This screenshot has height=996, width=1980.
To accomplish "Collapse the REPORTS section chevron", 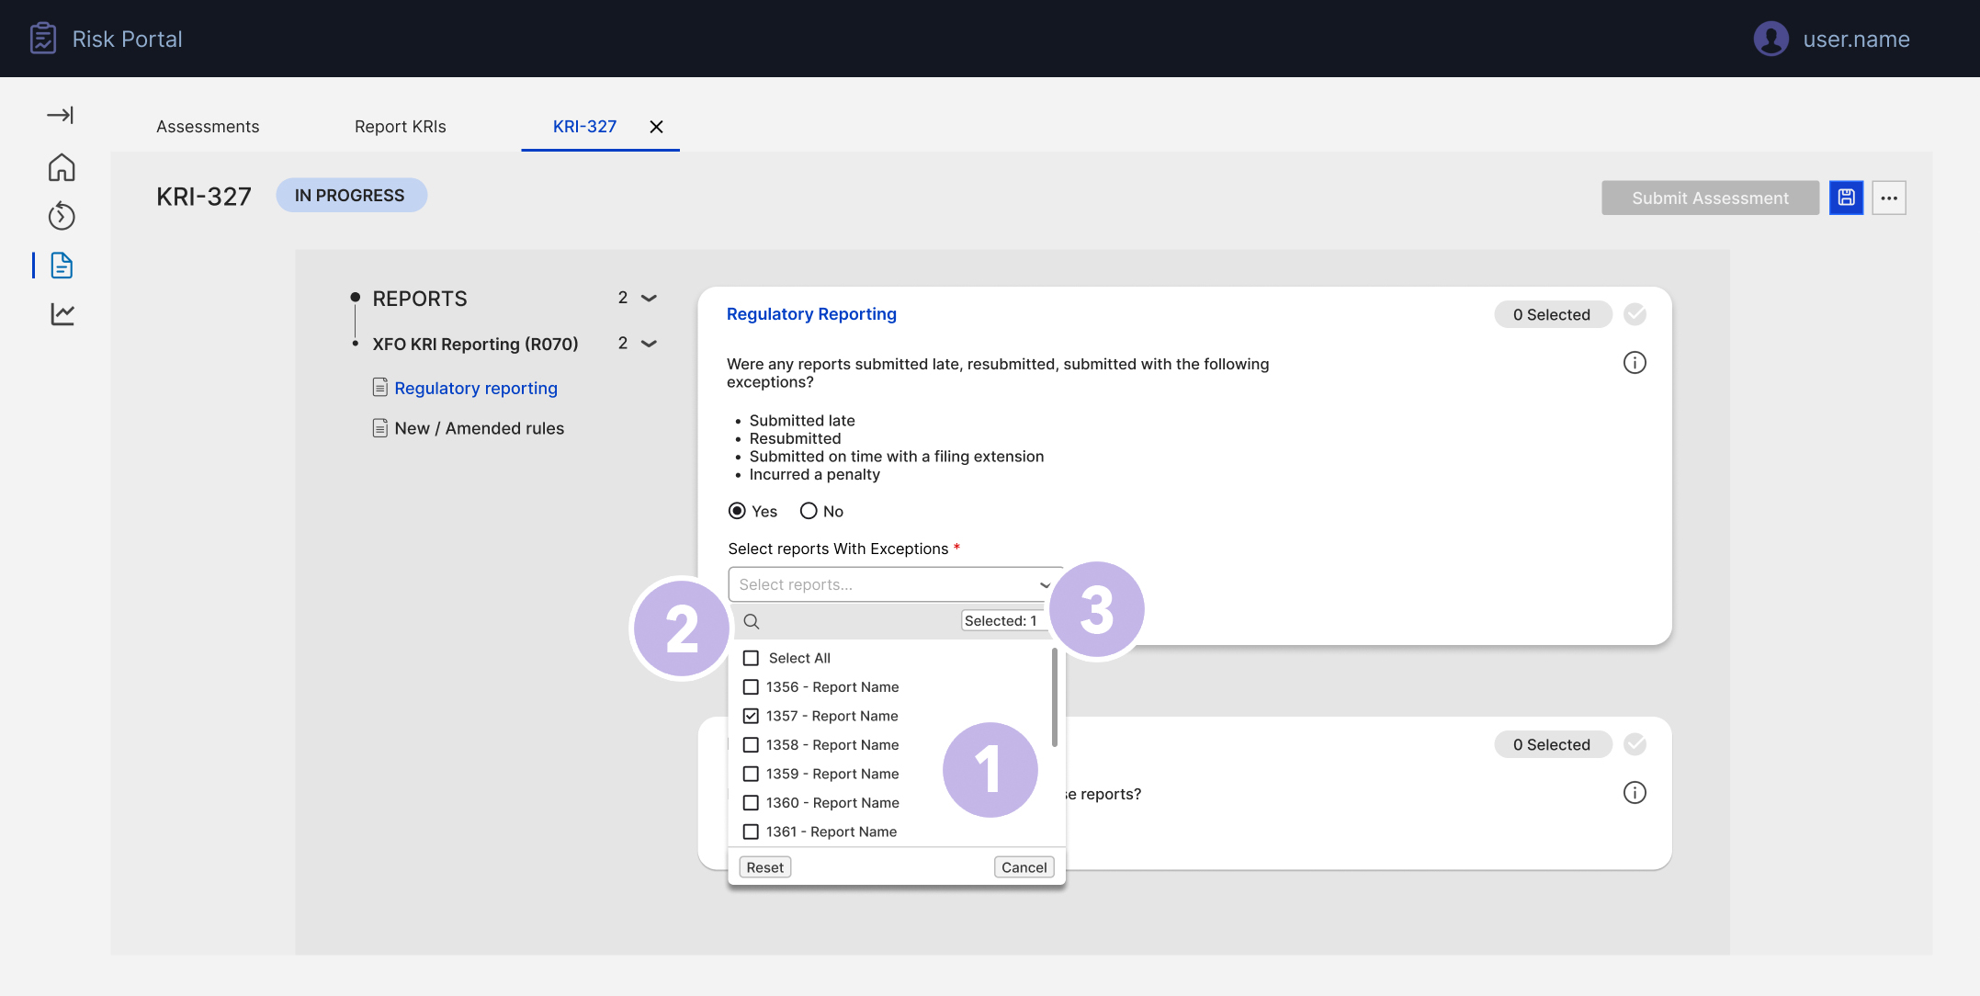I will [649, 299].
